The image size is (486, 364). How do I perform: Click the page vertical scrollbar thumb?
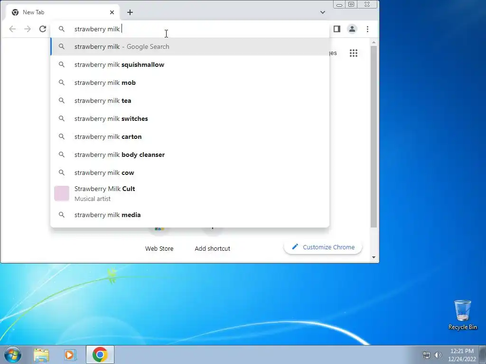(x=374, y=137)
